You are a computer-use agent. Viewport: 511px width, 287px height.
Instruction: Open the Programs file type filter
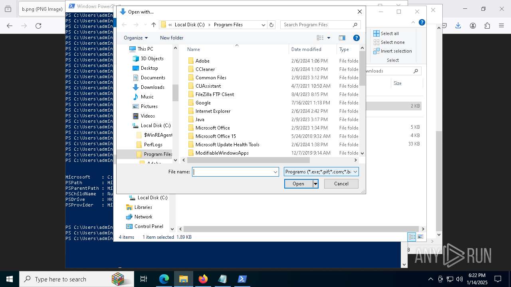tap(321, 172)
